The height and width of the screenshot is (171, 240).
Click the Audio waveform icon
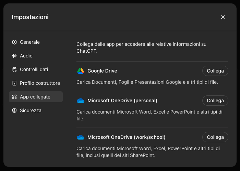tap(14, 56)
